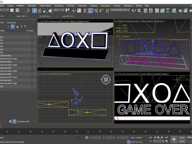
Task: Toggle the Scene Explorer
Action: 146,10
